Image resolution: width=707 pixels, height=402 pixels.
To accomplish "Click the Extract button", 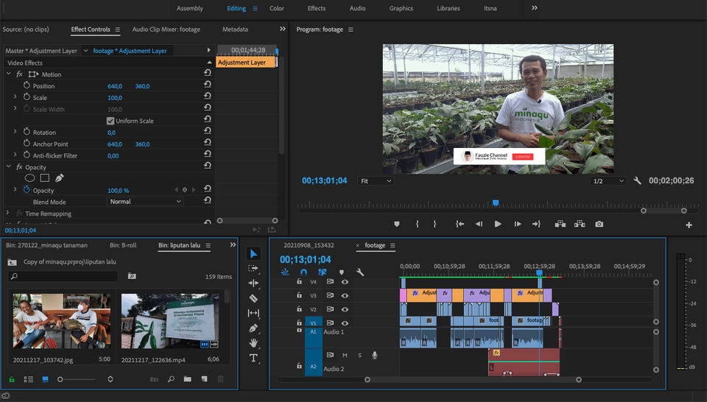I will click(580, 224).
